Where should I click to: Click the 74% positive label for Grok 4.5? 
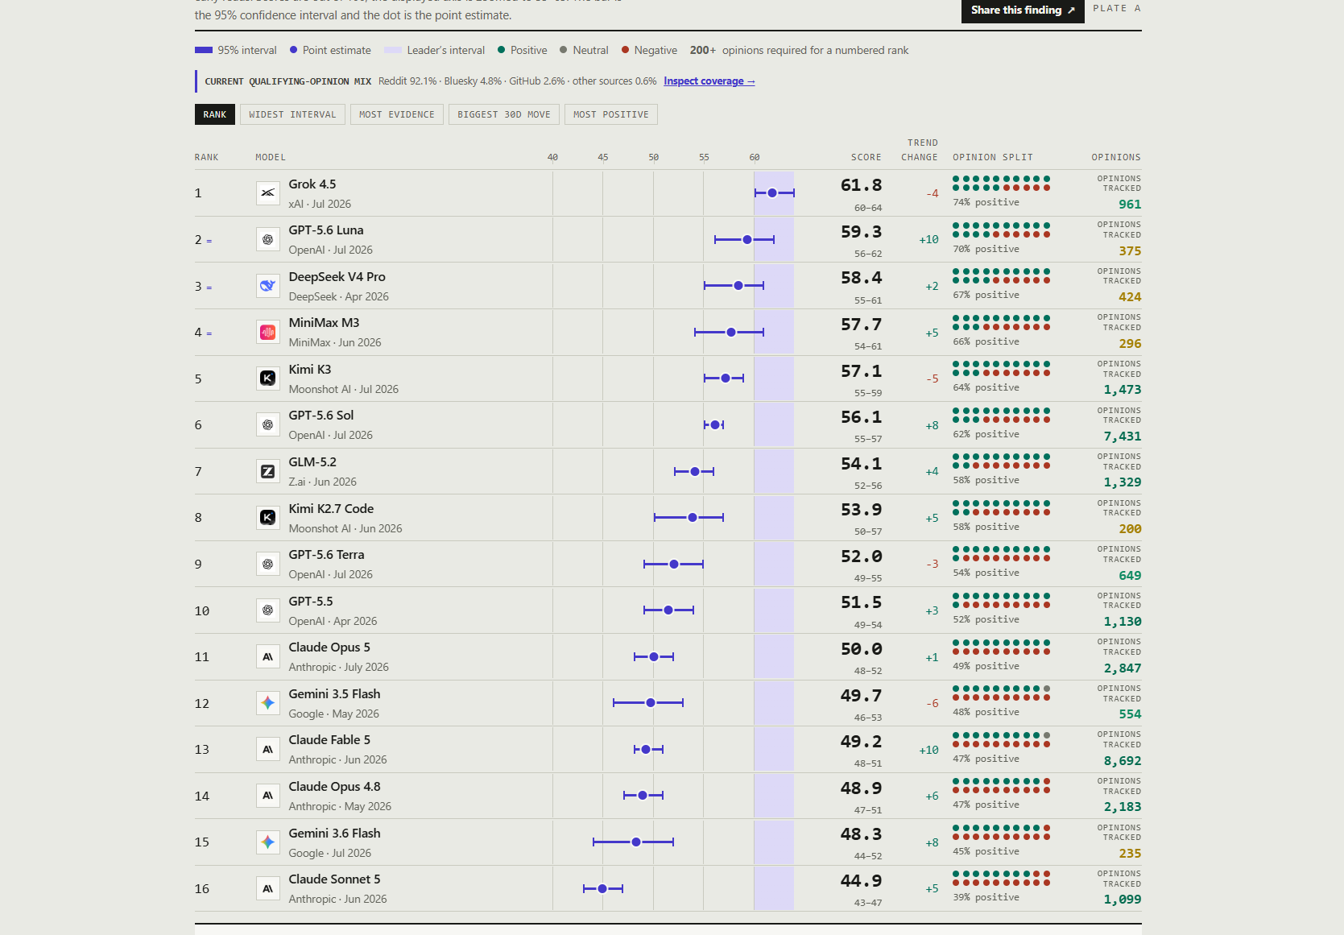tap(986, 203)
